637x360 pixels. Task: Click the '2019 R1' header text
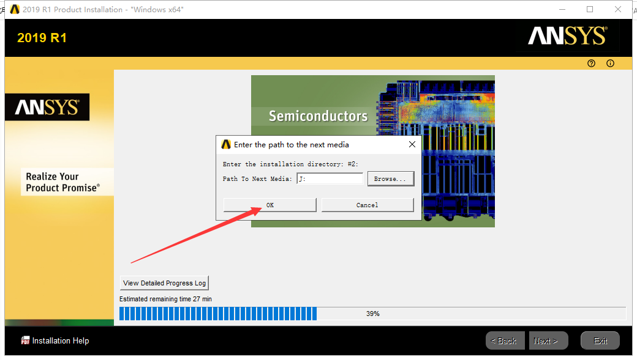42,38
